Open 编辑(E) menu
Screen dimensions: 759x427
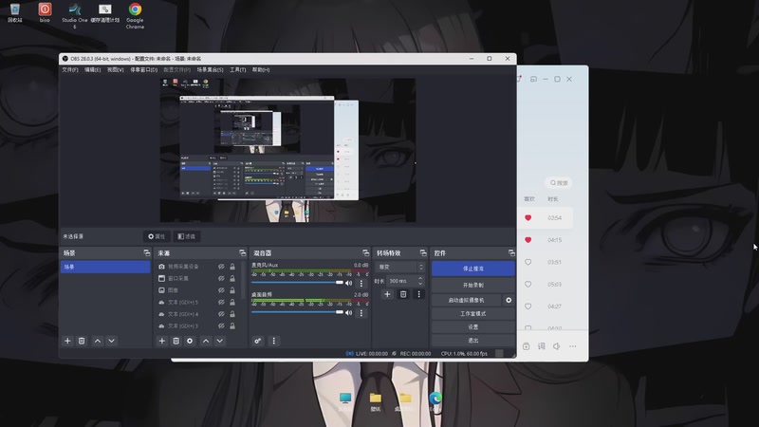pyautogui.click(x=92, y=69)
